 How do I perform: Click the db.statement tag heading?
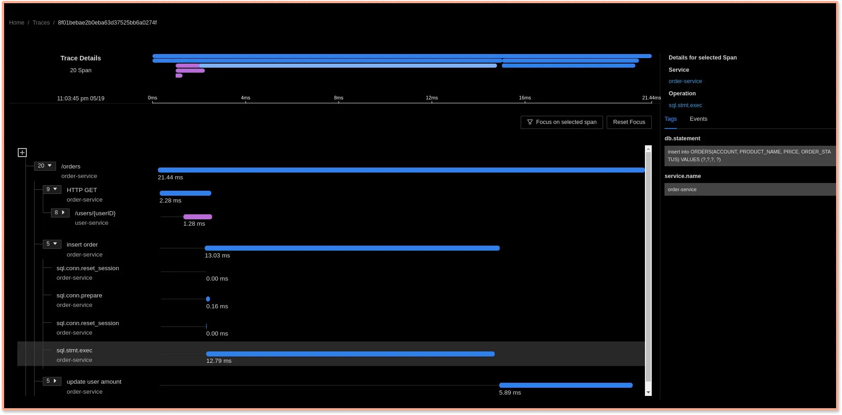(682, 138)
